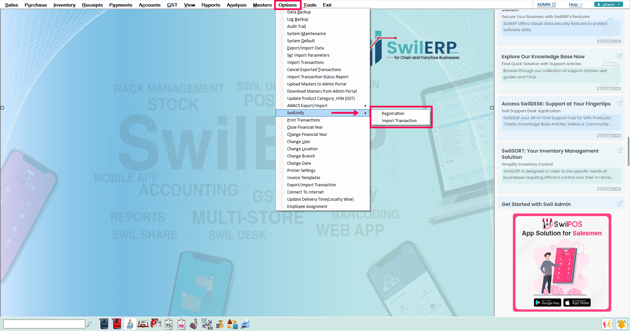
Task: Open Access SwilDESK support card
Action: click(x=561, y=118)
